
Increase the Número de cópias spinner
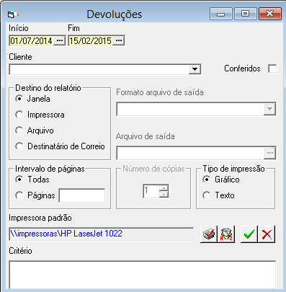click(164, 188)
